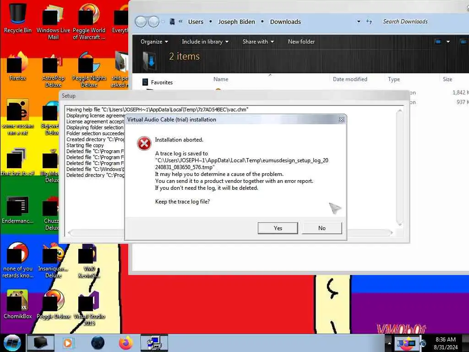Change the view with the Explorer views icon
Viewport: 469px width, 352px height.
pos(438,42)
